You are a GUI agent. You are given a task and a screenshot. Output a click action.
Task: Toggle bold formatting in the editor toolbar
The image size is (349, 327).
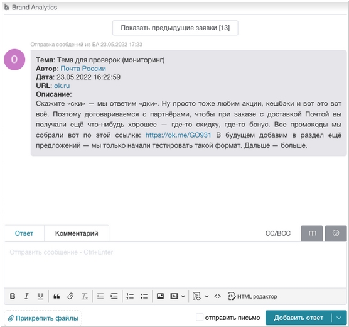(13, 296)
